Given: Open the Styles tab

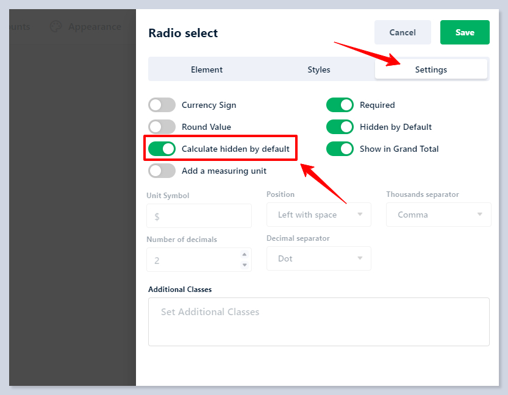Looking at the screenshot, I should coord(318,69).
